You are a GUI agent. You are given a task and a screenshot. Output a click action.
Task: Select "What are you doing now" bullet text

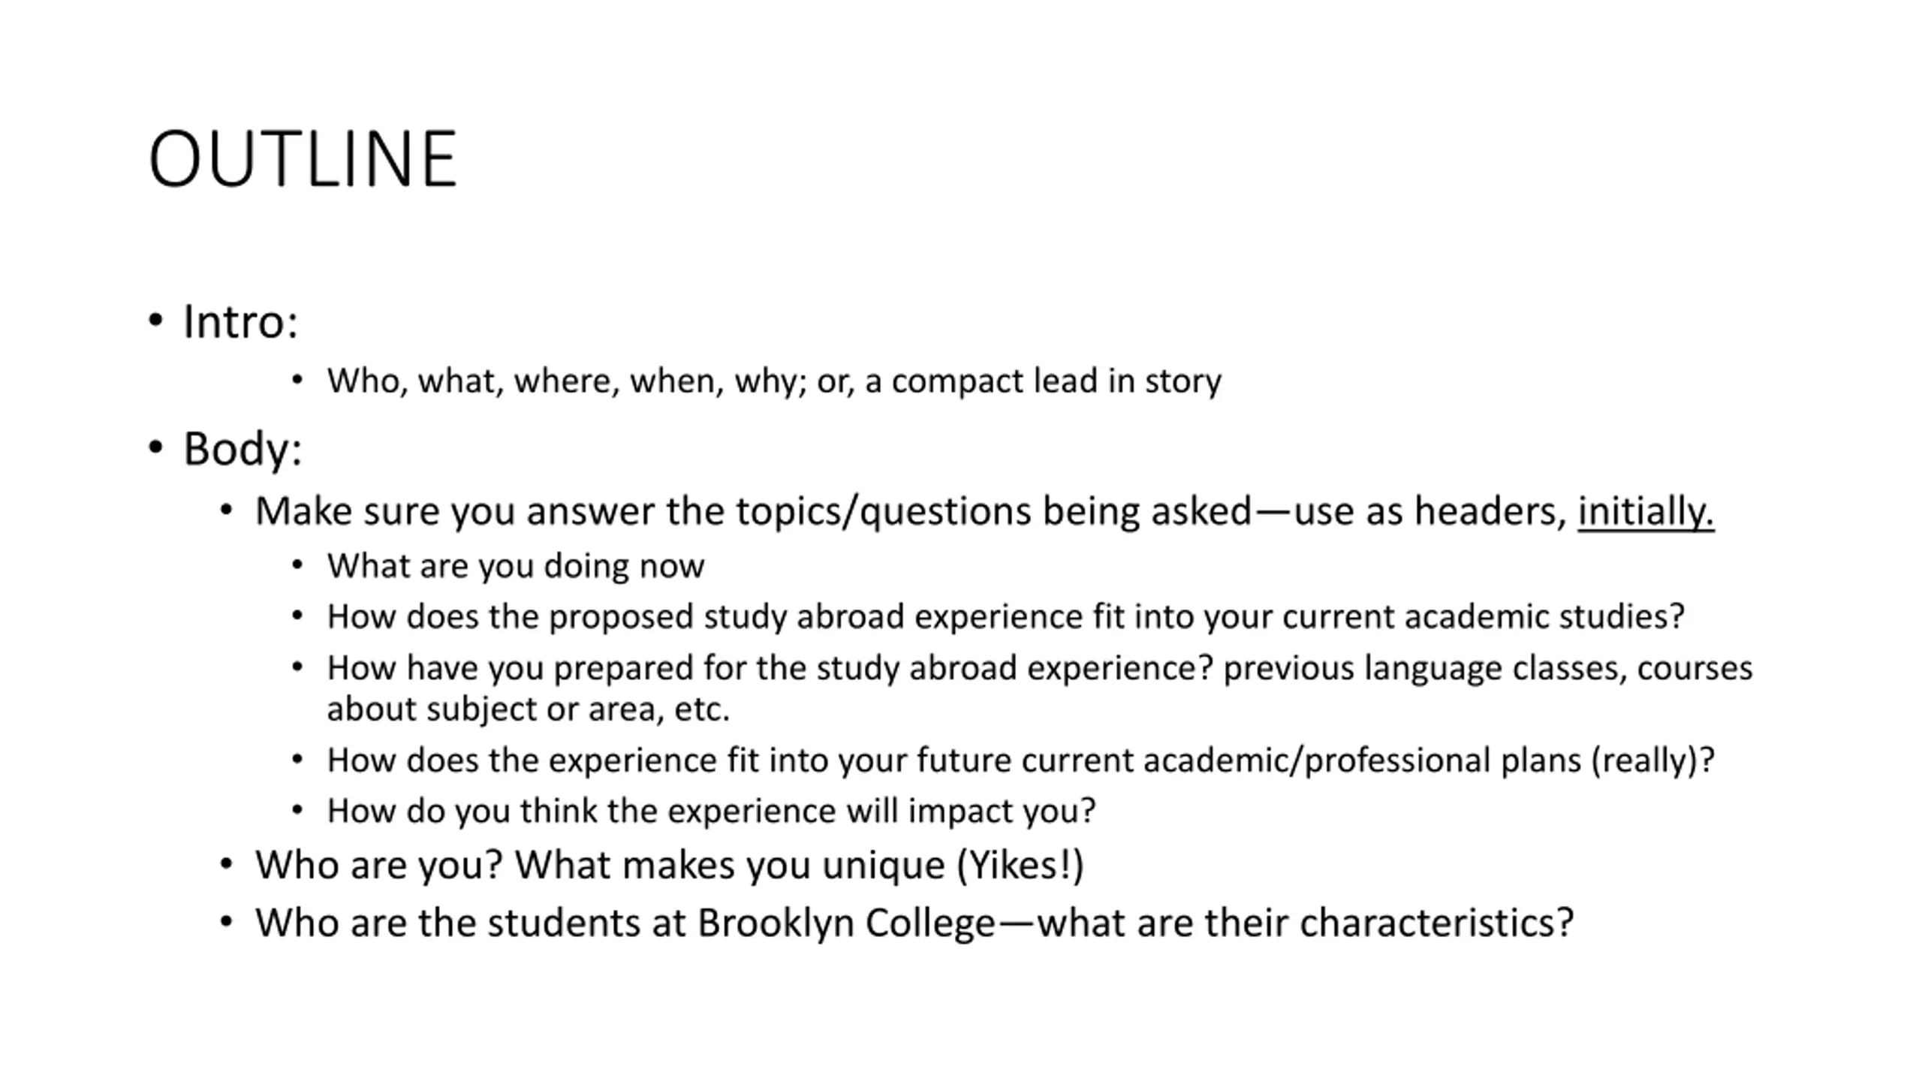point(515,566)
